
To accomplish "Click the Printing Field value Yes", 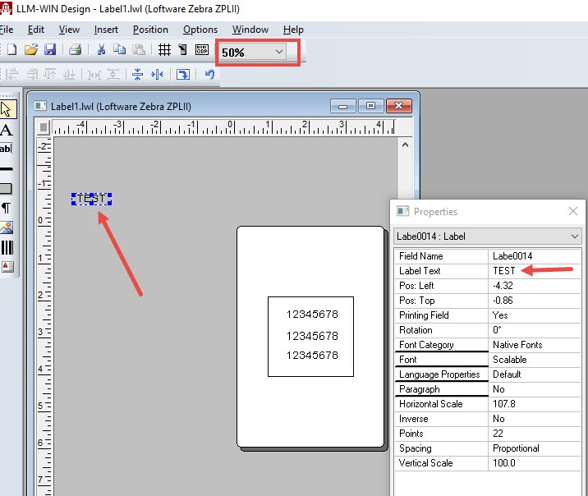I will [x=534, y=315].
